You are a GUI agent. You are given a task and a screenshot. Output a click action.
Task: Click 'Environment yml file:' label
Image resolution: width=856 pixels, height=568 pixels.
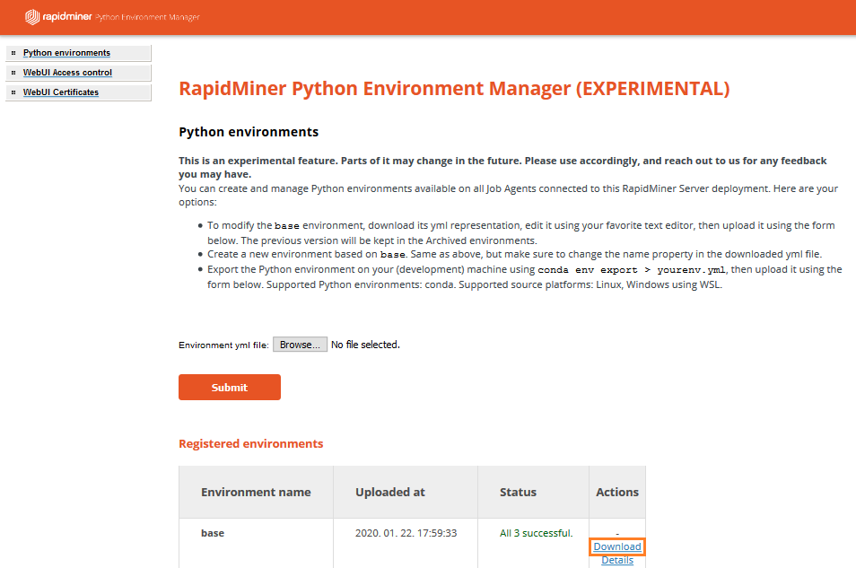tap(223, 345)
